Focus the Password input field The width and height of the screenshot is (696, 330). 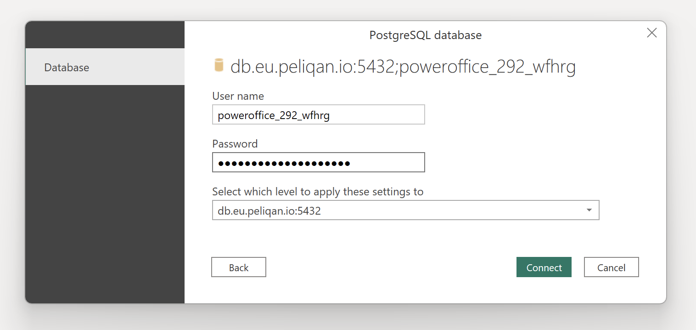(318, 163)
